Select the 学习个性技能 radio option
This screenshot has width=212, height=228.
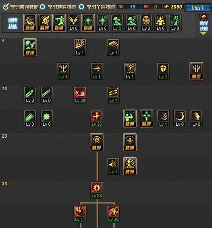(81, 7)
